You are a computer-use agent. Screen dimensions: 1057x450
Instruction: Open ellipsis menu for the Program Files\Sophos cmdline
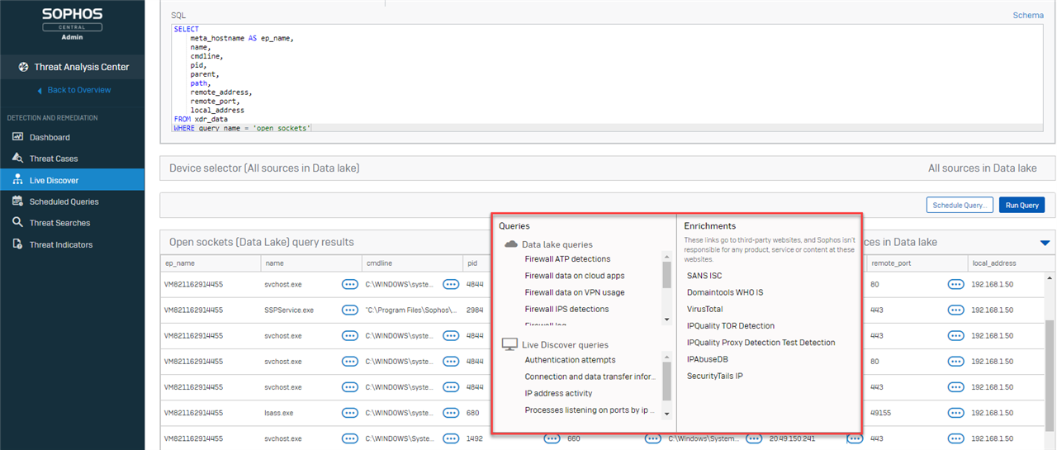(451, 310)
